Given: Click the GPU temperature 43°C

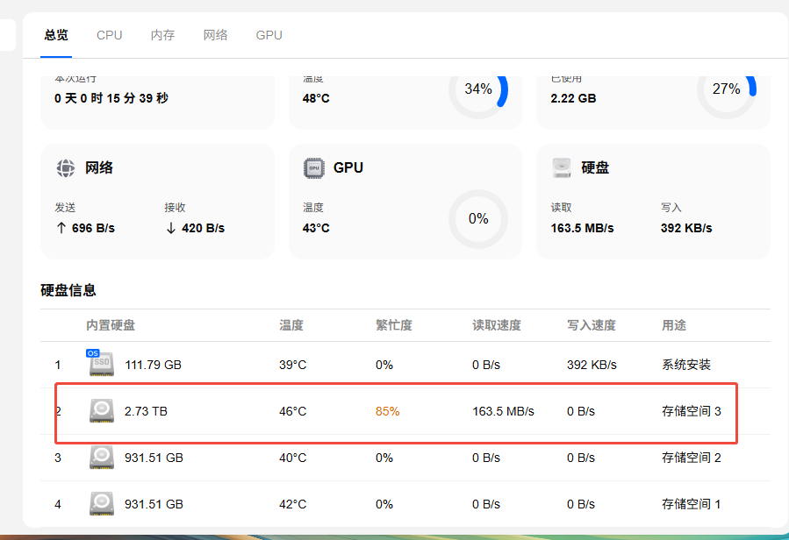Looking at the screenshot, I should (x=316, y=228).
